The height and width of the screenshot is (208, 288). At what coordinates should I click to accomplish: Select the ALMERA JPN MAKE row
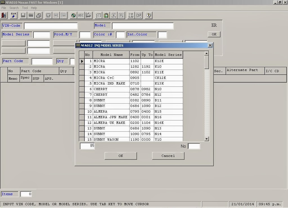(x=134, y=117)
